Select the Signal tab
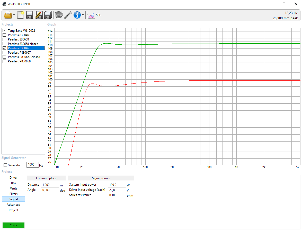This screenshot has width=302, height=231. point(13,199)
